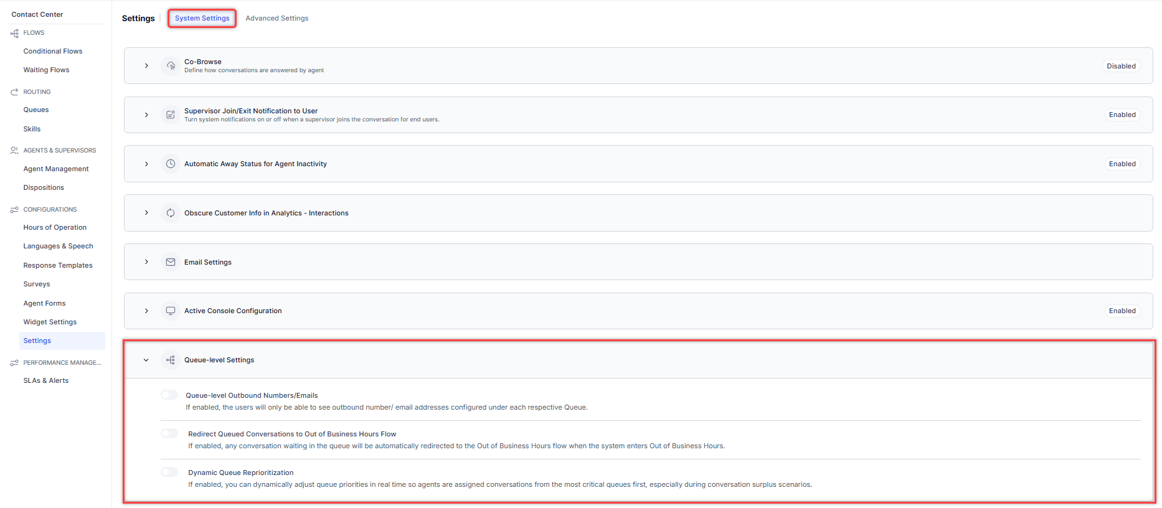Collapse the Queue-level Settings section
The image size is (1162, 508).
pyautogui.click(x=146, y=360)
